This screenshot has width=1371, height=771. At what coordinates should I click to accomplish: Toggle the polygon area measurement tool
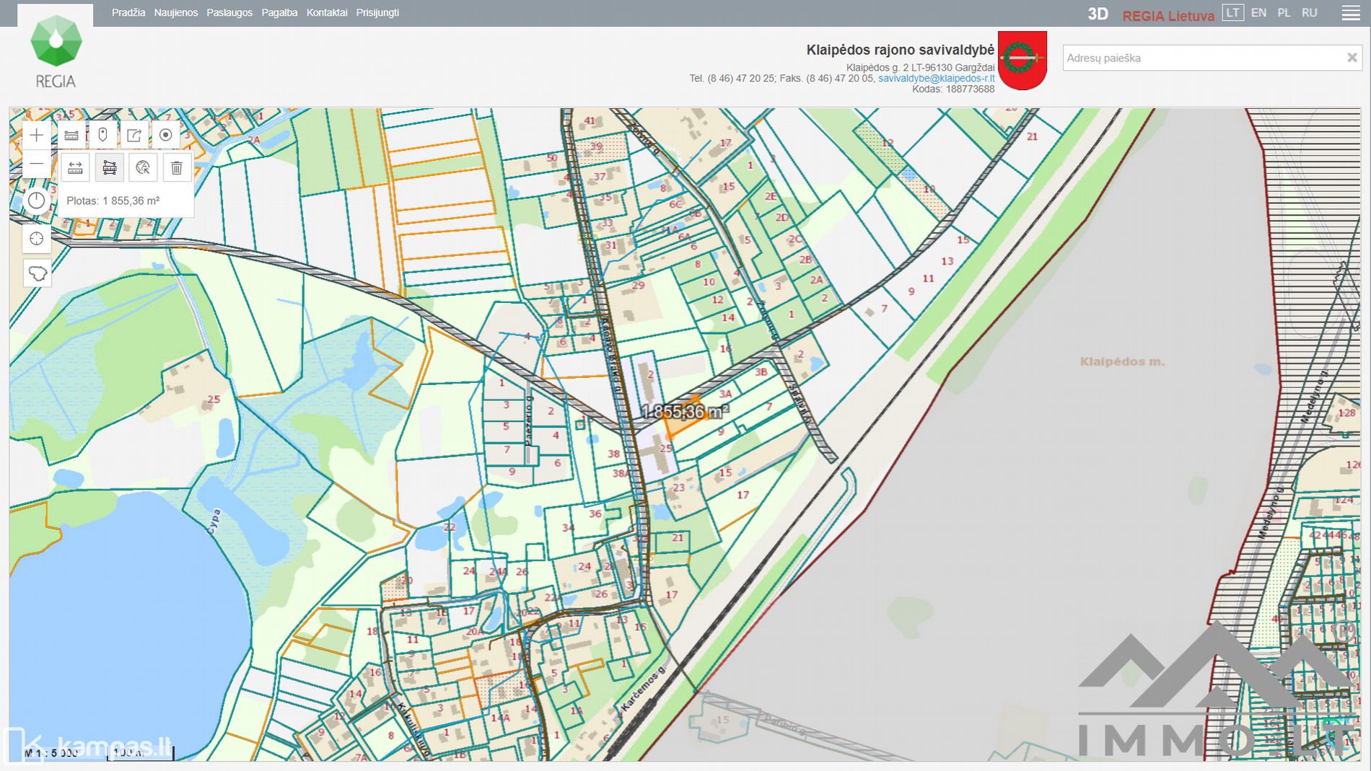click(109, 168)
